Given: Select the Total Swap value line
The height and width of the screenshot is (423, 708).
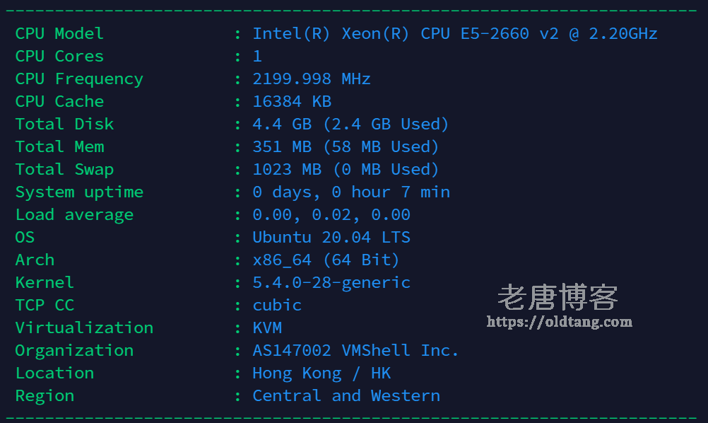Looking at the screenshot, I should click(x=346, y=170).
